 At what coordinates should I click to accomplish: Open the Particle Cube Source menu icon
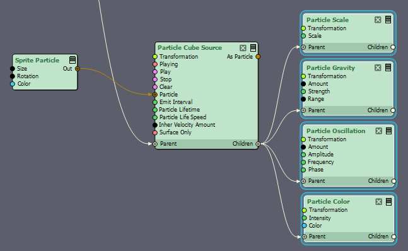(253, 47)
